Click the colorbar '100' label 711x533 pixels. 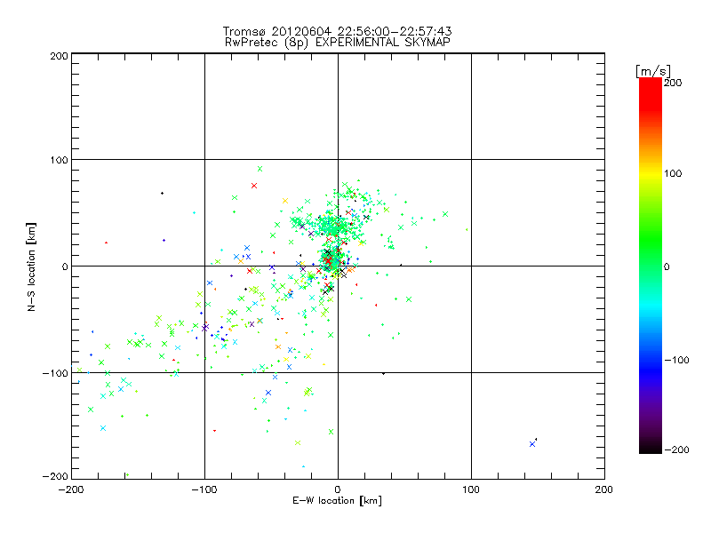(x=673, y=173)
